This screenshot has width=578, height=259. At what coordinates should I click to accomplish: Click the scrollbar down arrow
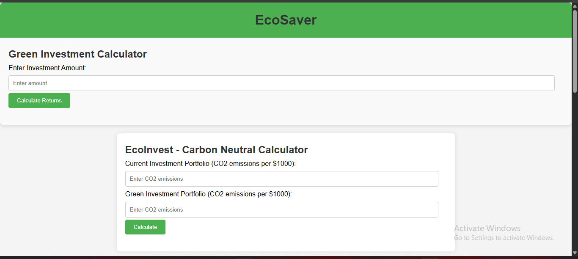click(x=575, y=253)
